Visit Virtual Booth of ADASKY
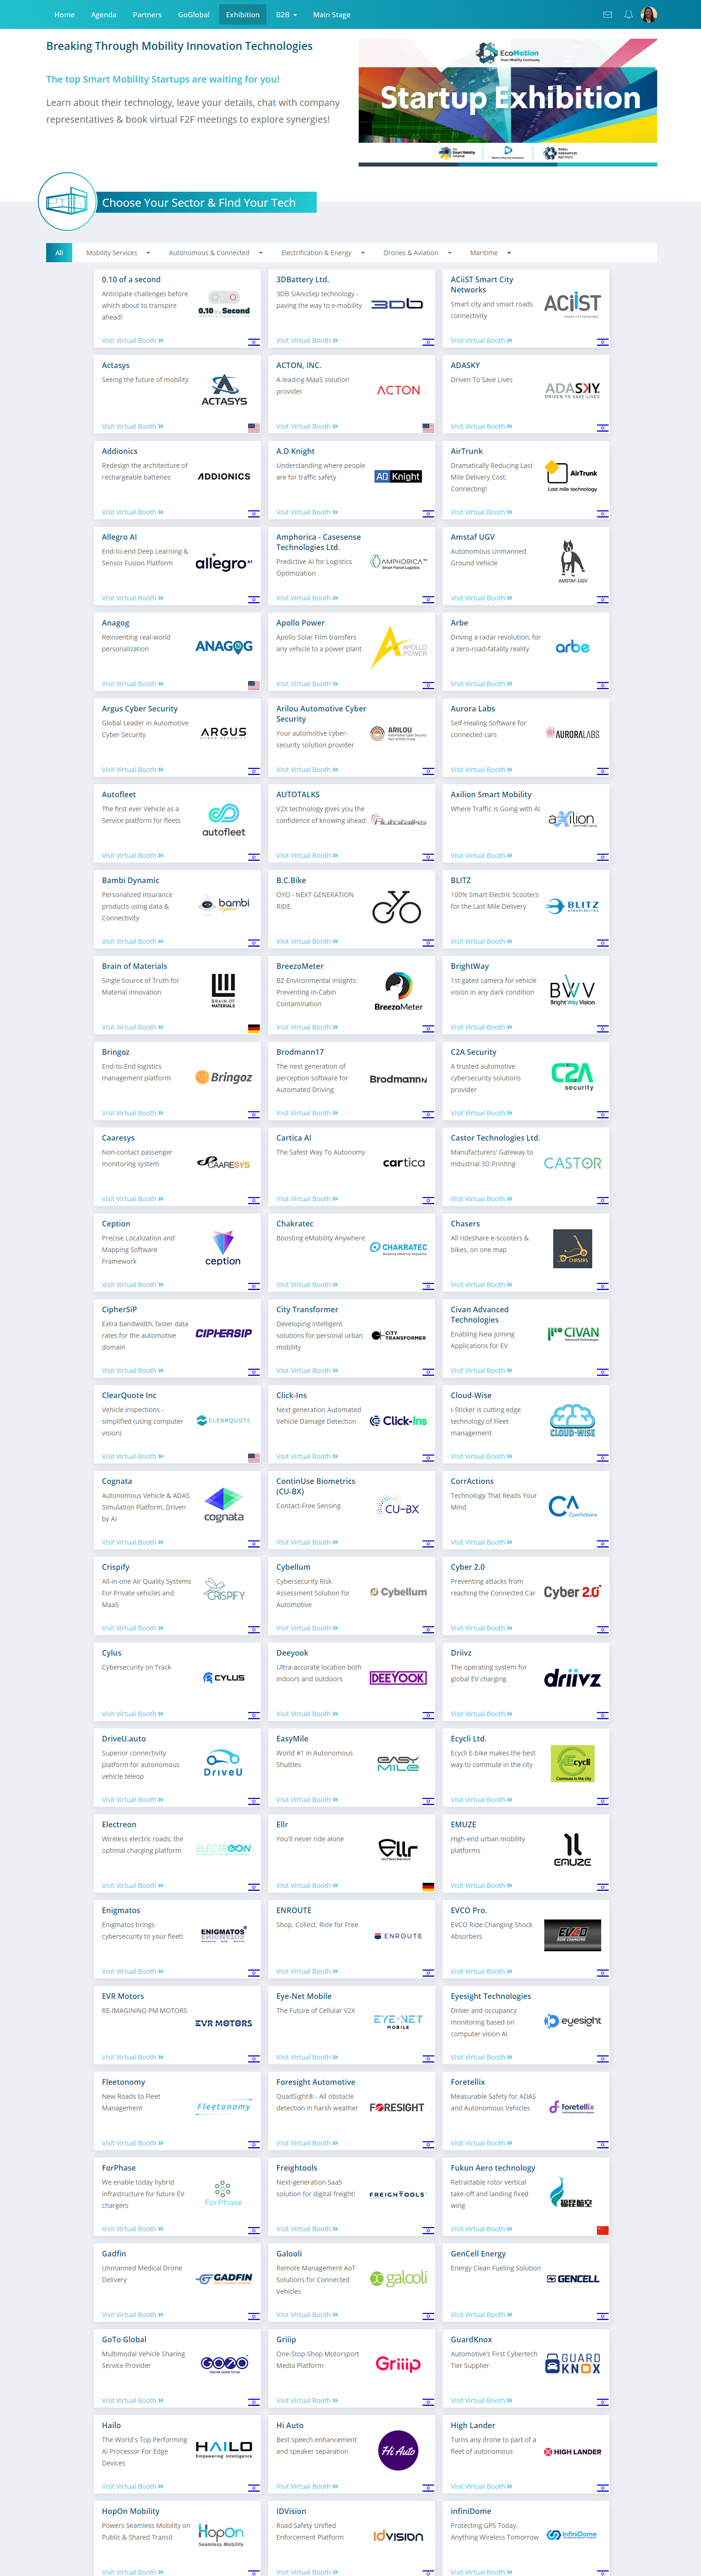 (481, 427)
